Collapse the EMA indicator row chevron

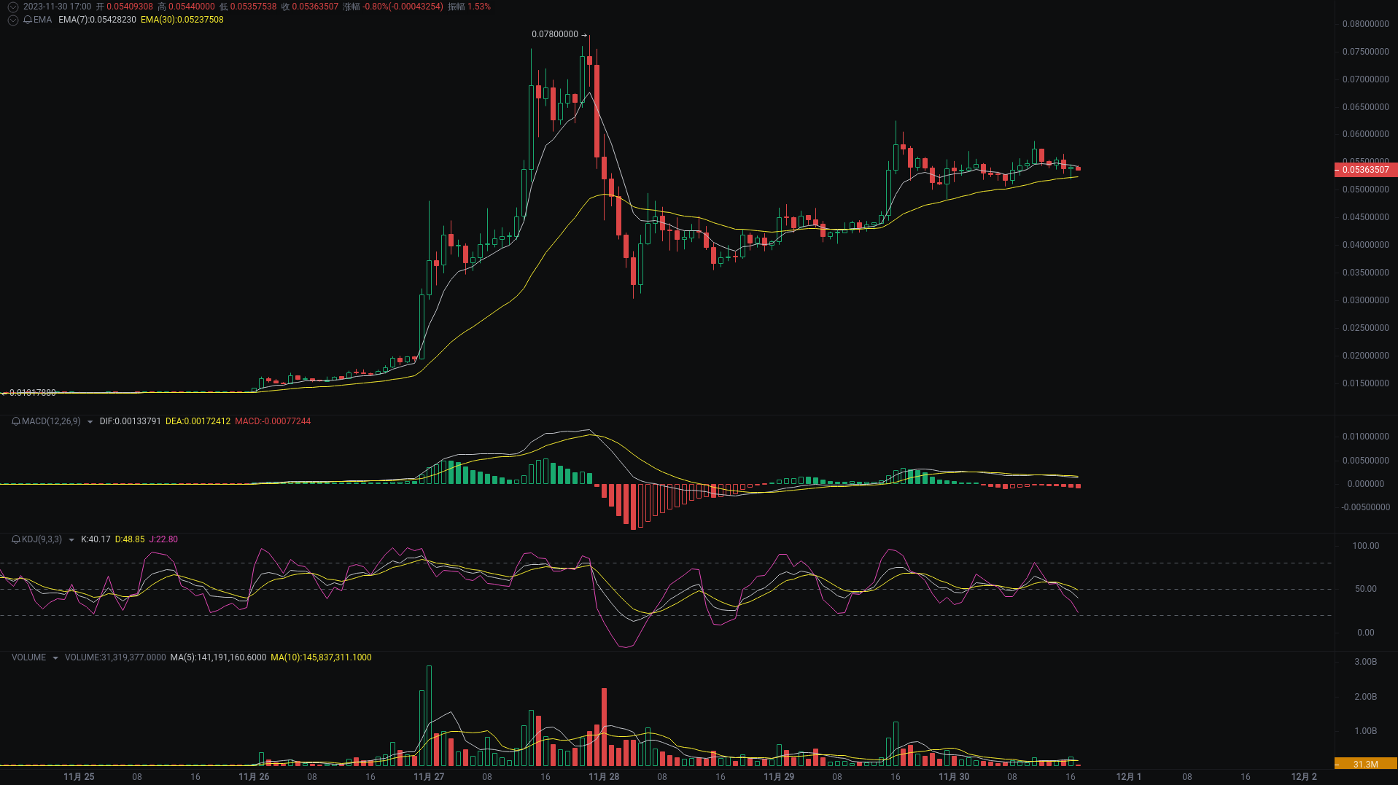12,20
